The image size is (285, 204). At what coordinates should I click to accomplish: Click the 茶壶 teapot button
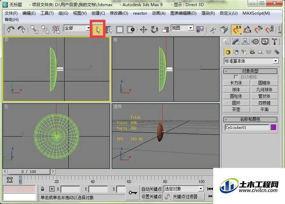pos(236,110)
